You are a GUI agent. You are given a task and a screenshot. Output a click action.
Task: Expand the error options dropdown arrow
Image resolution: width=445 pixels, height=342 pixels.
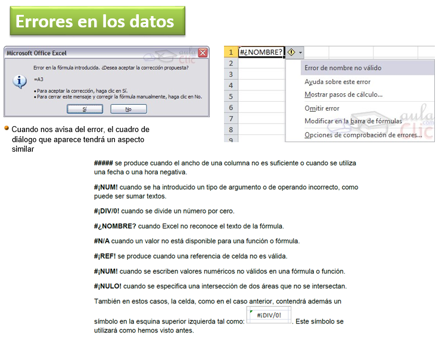300,52
